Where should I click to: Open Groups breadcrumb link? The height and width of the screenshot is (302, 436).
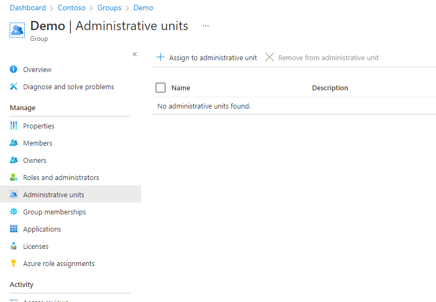coord(109,8)
